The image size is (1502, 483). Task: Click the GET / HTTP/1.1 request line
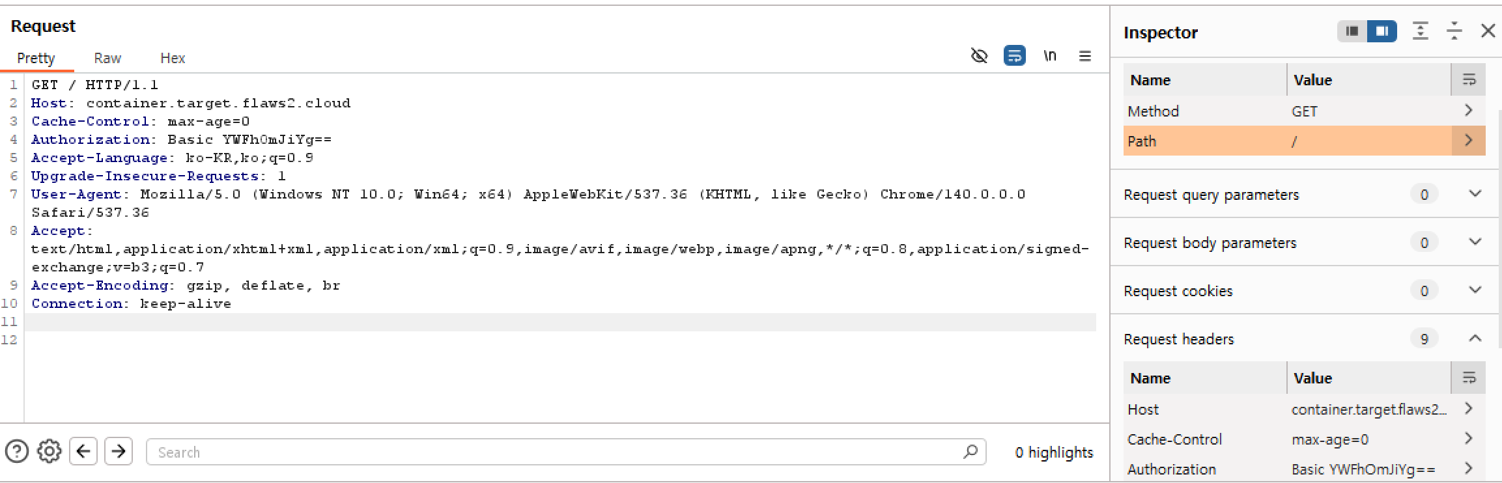coord(94,85)
